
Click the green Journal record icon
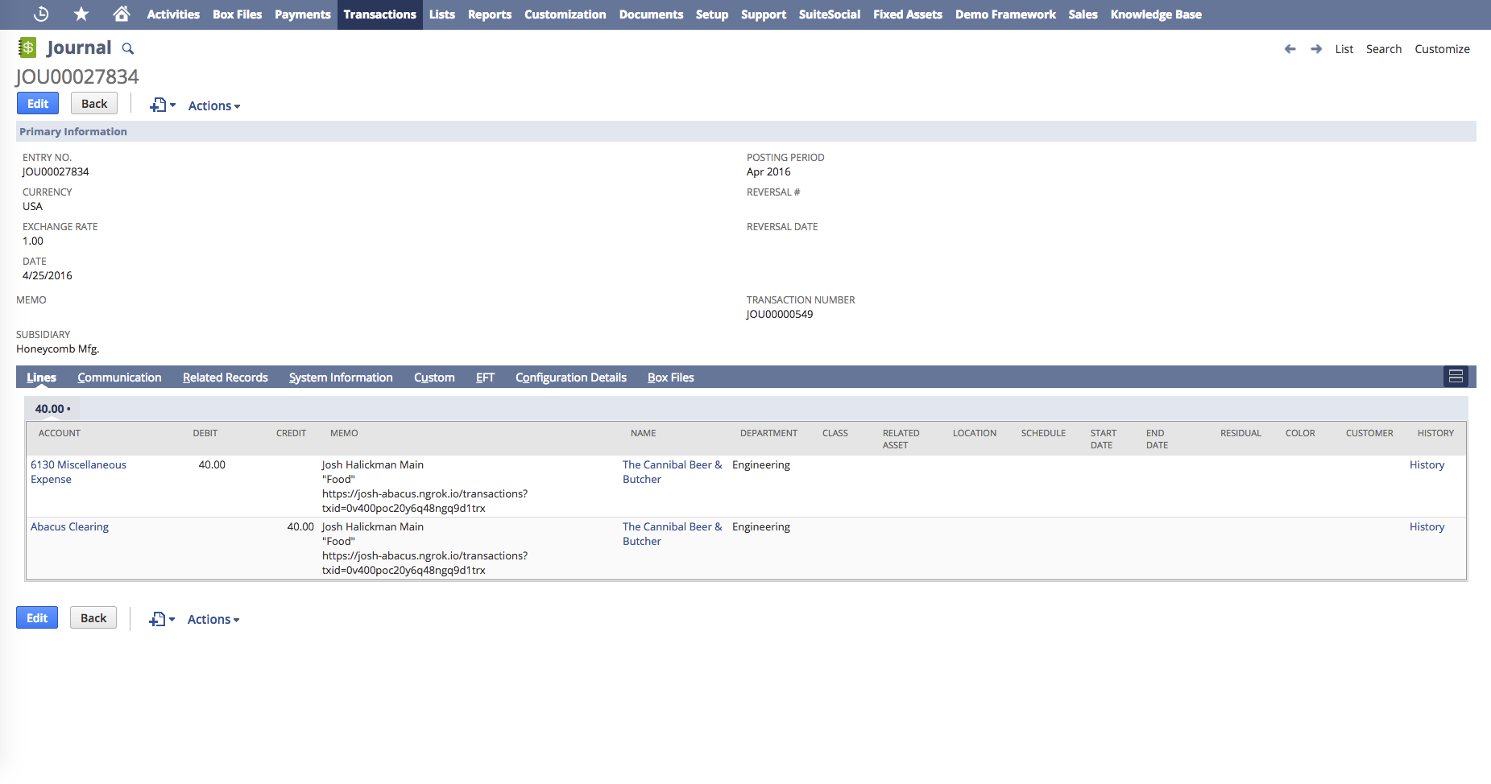(27, 48)
